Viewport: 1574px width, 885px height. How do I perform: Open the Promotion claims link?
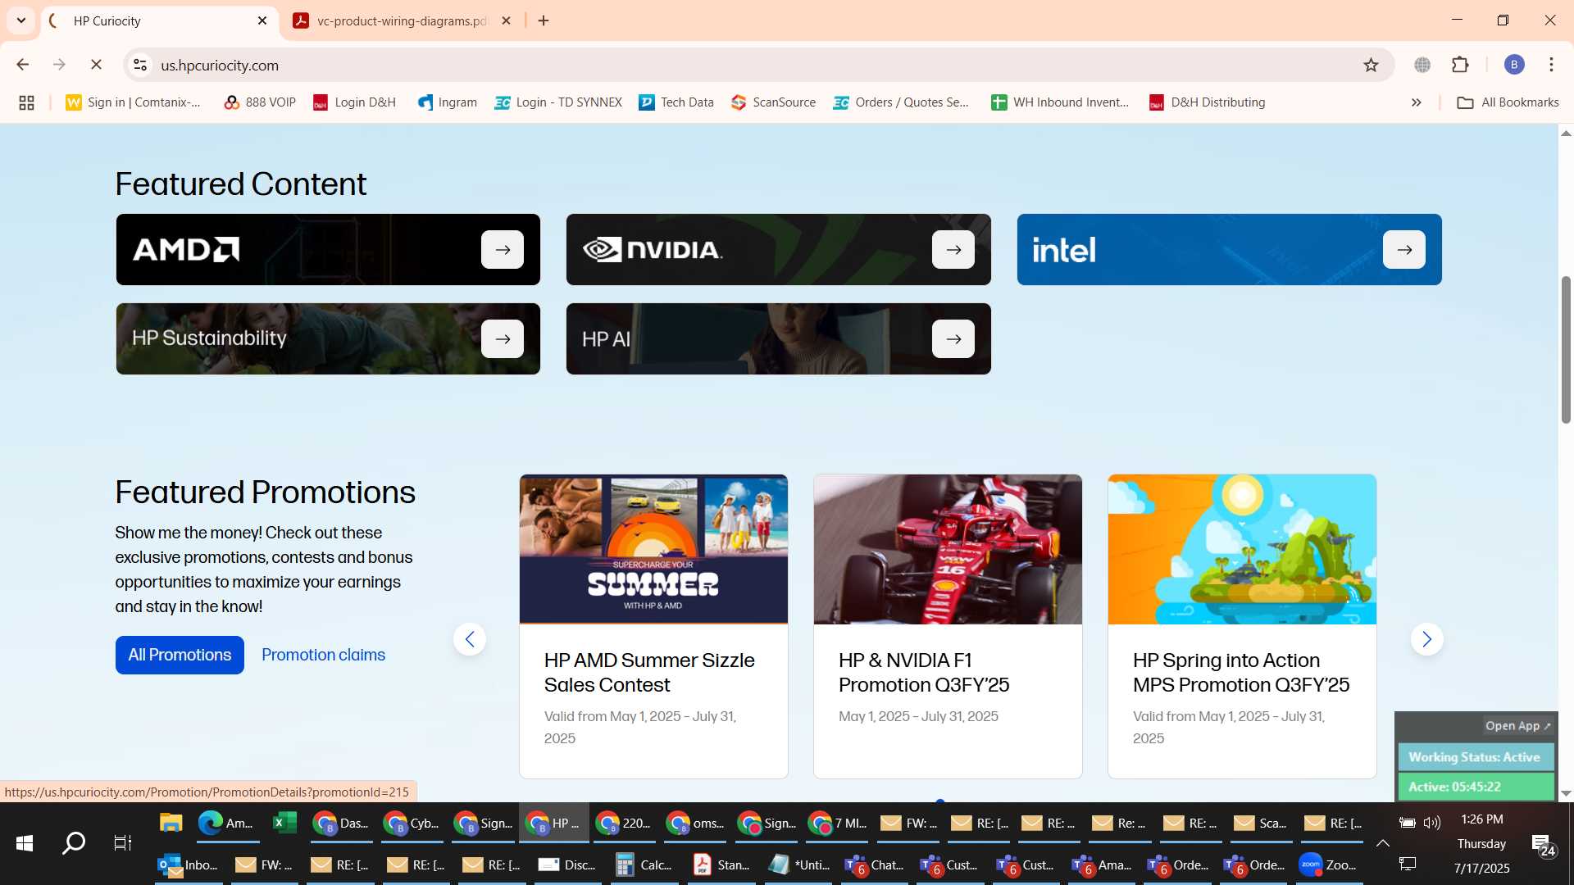tap(323, 655)
